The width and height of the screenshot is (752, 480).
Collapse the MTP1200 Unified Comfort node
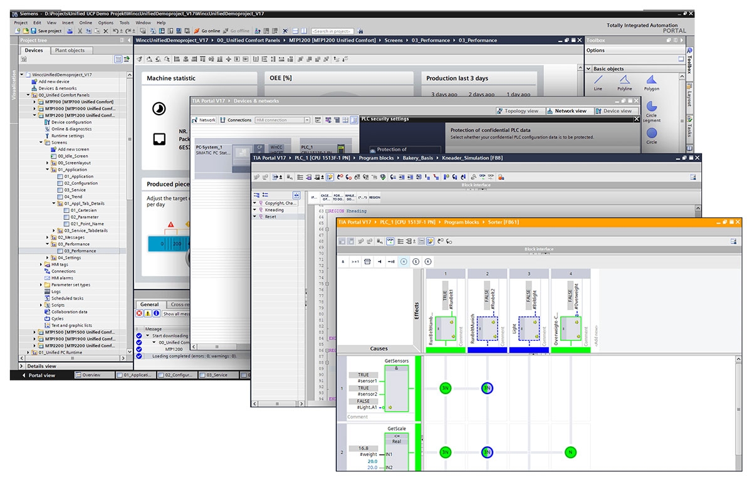point(34,115)
